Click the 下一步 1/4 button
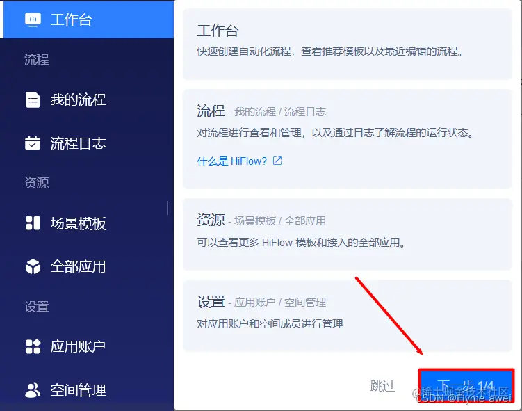Viewport: 522px width, 411px height. 466,385
